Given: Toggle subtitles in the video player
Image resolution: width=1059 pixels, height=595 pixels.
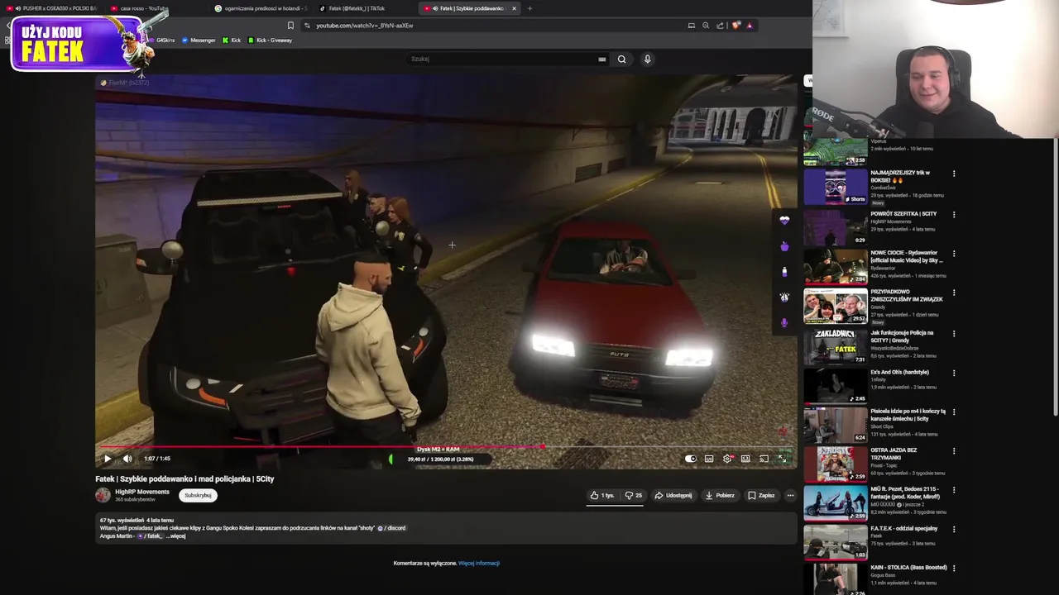Looking at the screenshot, I should click(709, 459).
